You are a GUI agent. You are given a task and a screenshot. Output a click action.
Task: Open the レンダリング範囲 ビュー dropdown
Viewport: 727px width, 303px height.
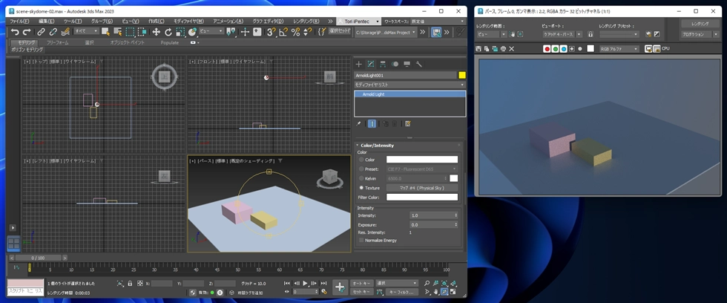point(491,34)
